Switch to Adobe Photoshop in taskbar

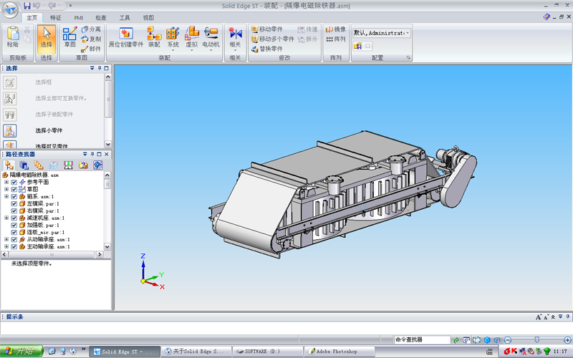339,352
